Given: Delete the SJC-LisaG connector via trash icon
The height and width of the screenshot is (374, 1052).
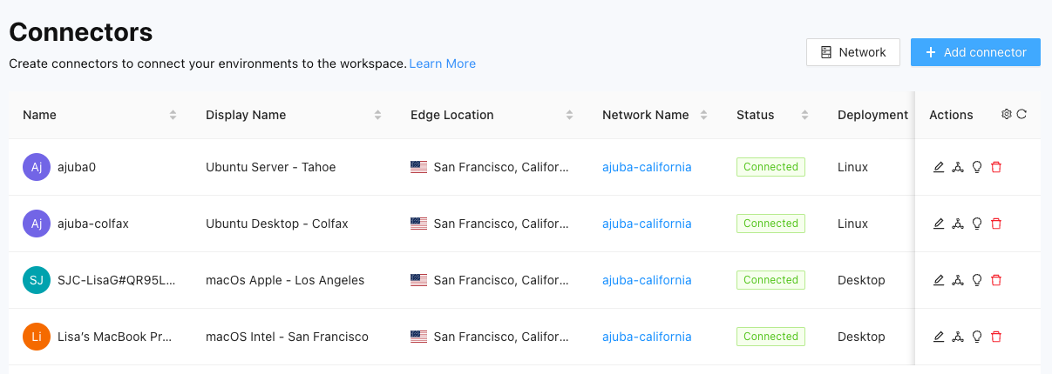Looking at the screenshot, I should (x=996, y=280).
